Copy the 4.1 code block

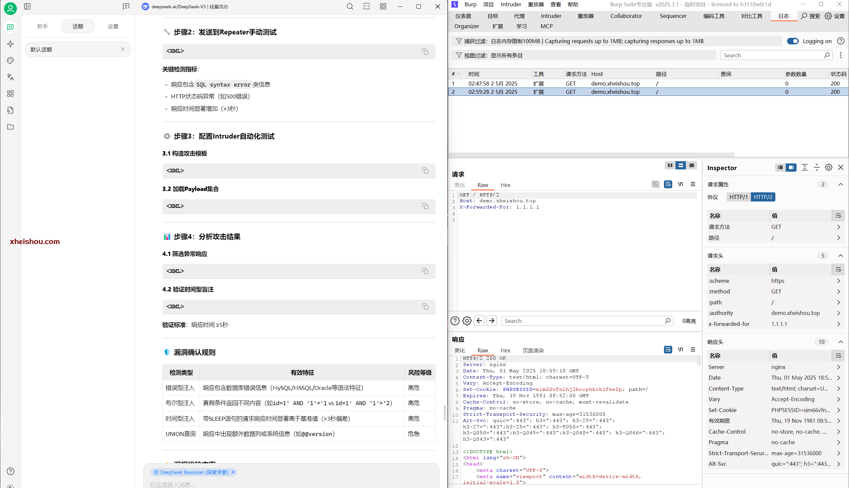click(x=425, y=271)
